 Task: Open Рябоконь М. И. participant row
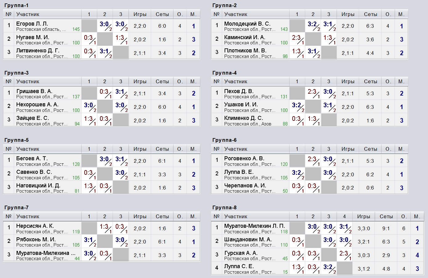(x=36, y=239)
